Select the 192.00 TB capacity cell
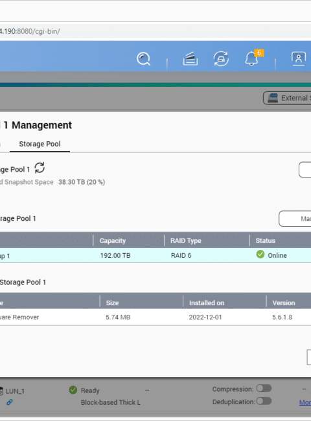The height and width of the screenshot is (421, 311). pyautogui.click(x=115, y=255)
